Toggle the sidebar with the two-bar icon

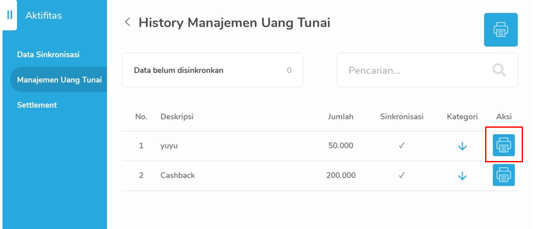(9, 15)
